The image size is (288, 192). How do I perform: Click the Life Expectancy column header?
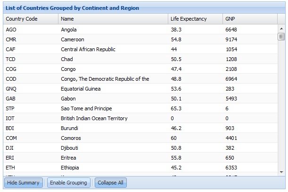[x=195, y=19]
